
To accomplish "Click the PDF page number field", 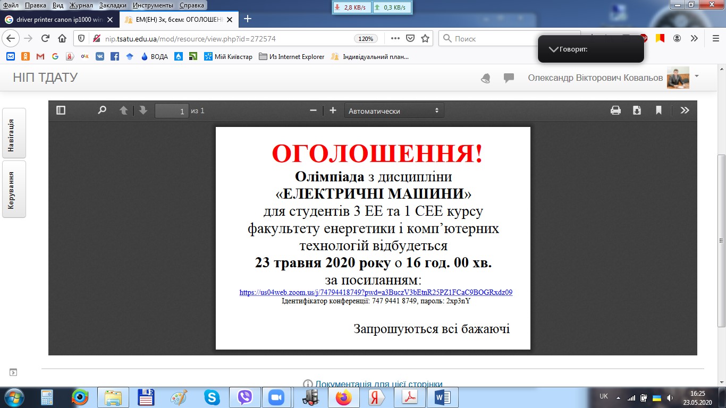I will tap(172, 111).
